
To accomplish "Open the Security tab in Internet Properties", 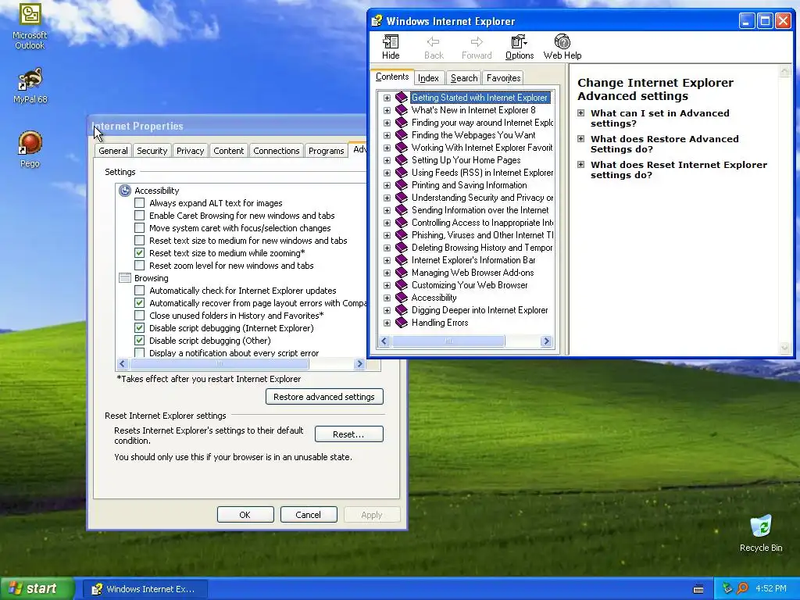I will click(152, 151).
